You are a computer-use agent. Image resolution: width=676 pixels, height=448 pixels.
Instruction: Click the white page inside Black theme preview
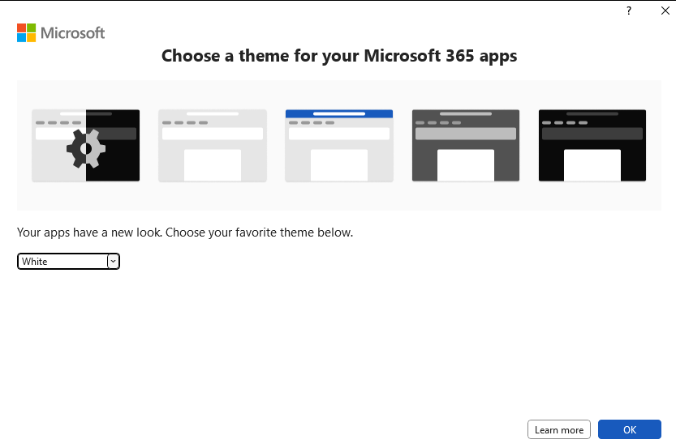coord(592,165)
